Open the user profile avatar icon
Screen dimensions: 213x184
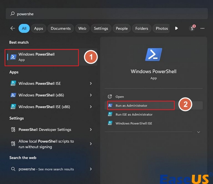click(x=192, y=28)
